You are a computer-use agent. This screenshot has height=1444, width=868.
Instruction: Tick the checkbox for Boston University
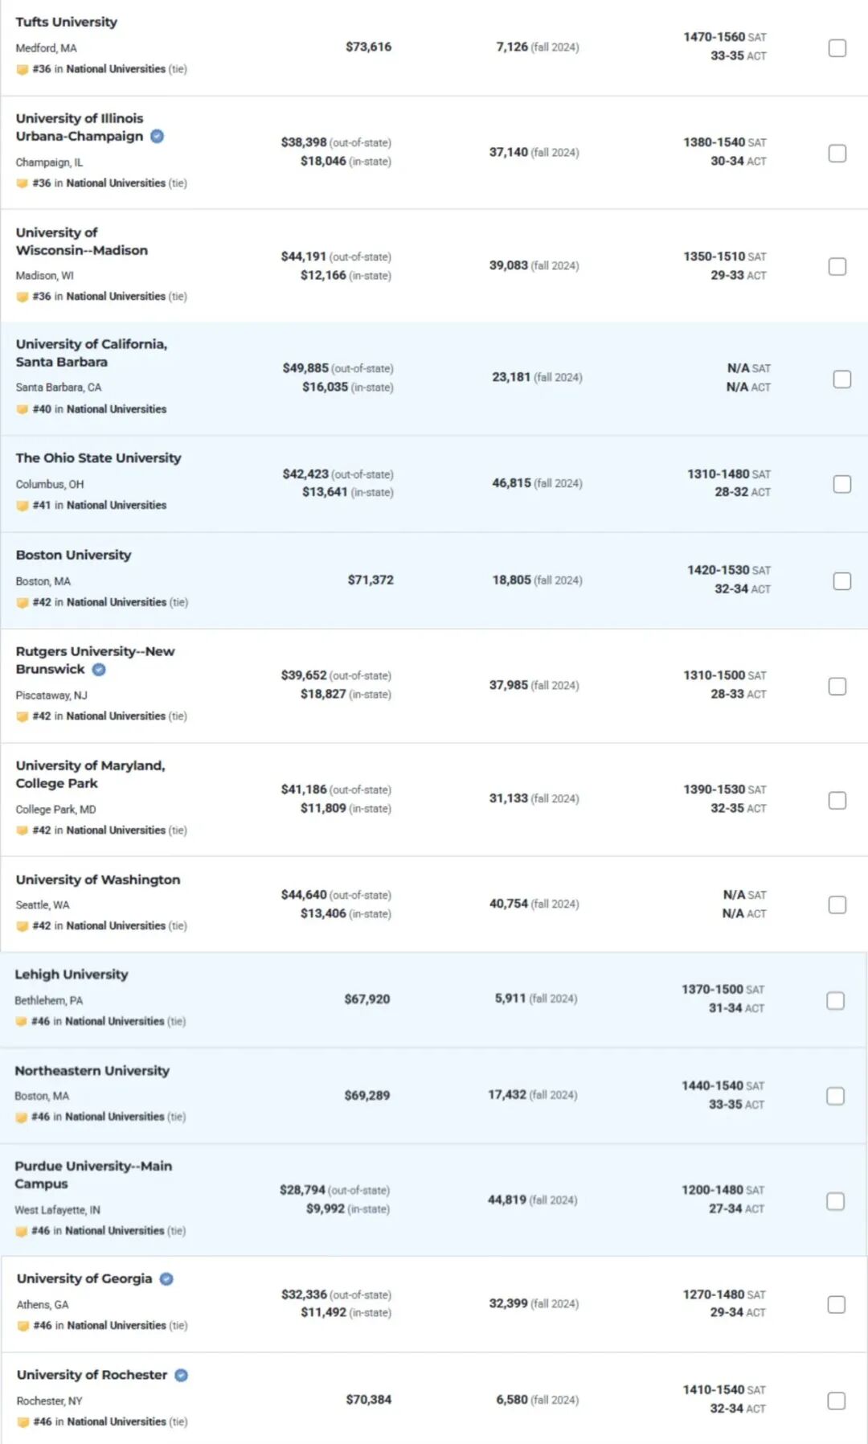tap(841, 581)
